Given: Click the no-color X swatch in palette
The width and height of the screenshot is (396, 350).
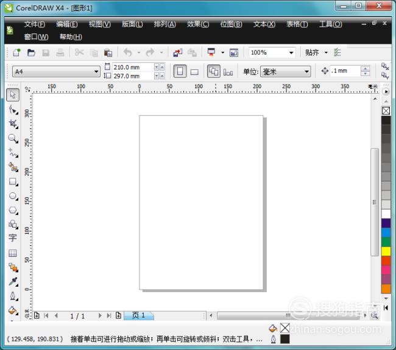Looking at the screenshot, I should click(x=386, y=111).
